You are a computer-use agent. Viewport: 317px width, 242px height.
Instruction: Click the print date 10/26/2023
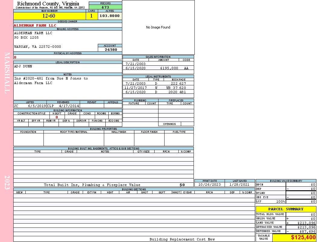209,185
